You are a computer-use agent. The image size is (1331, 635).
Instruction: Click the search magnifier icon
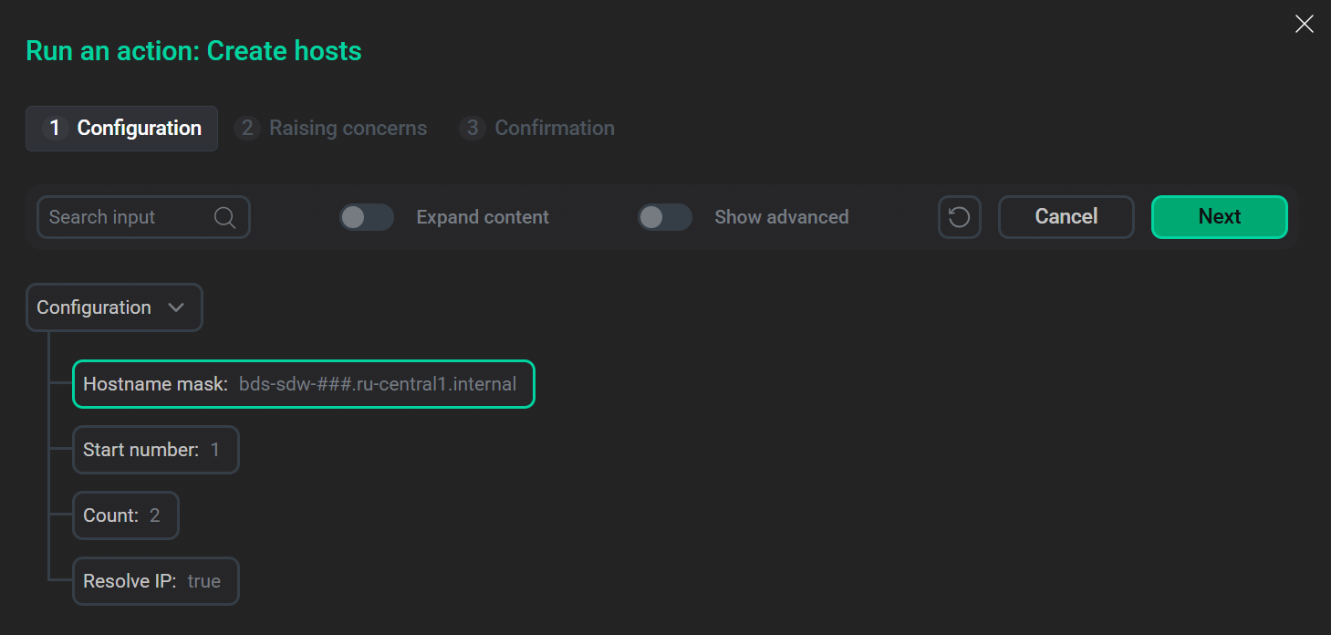(224, 217)
